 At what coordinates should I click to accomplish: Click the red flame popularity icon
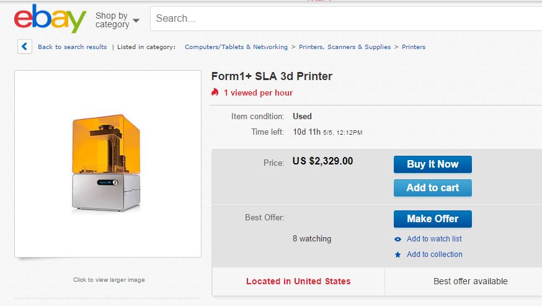[215, 92]
